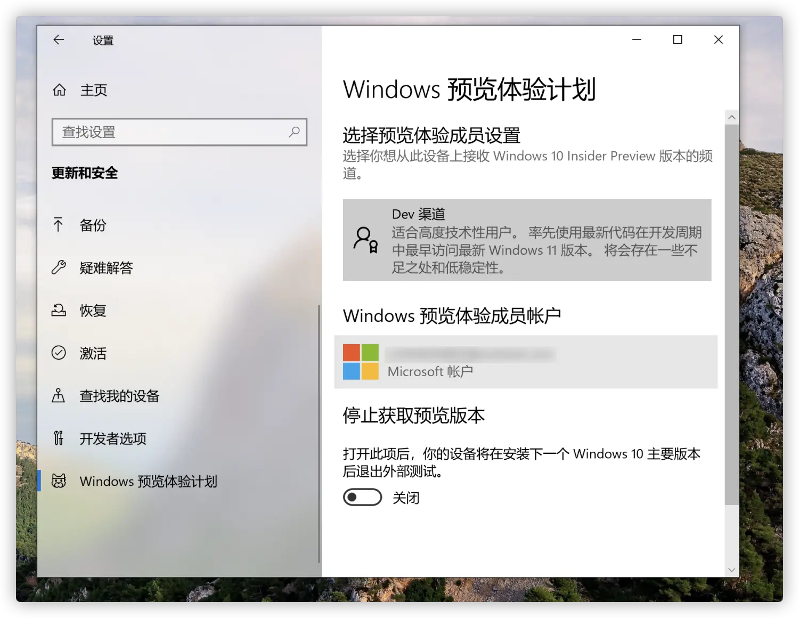Click the scrollbar down arrow
The image size is (799, 618).
coord(732,570)
